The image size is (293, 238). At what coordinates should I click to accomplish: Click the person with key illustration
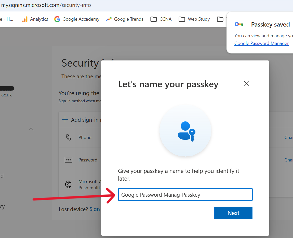click(x=185, y=131)
